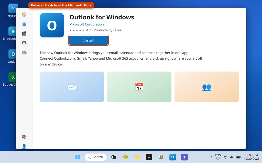The width and height of the screenshot is (262, 163).
Task: View the contacts people screenshot
Action: tap(206, 87)
